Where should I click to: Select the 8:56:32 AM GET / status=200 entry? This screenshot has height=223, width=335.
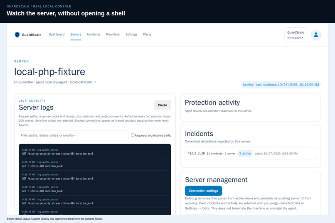(95, 164)
